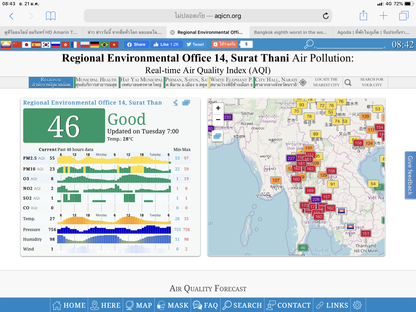The width and height of the screenshot is (416, 312).
Task: Open settings gear in bottom bar
Action: [x=357, y=305]
